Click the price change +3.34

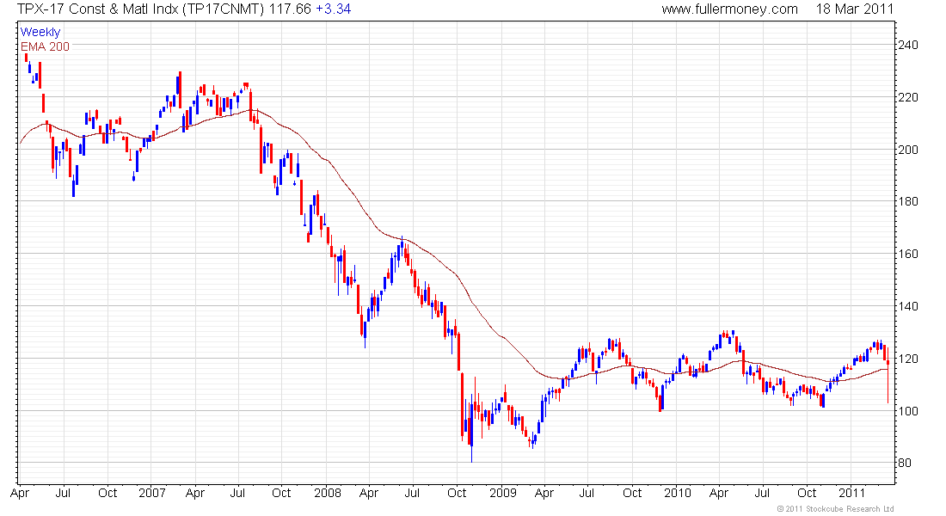(333, 9)
